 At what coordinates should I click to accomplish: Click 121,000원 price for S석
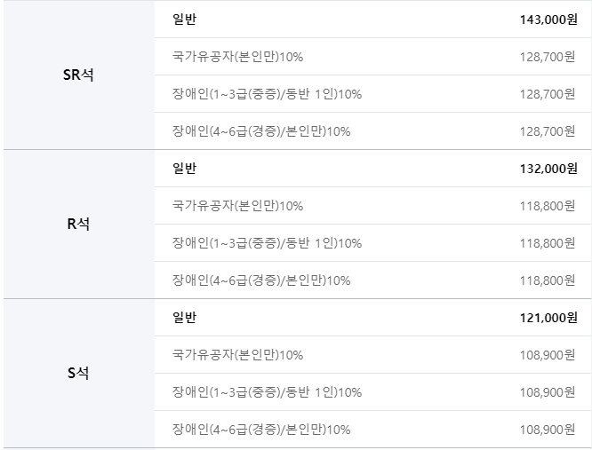tap(548, 318)
